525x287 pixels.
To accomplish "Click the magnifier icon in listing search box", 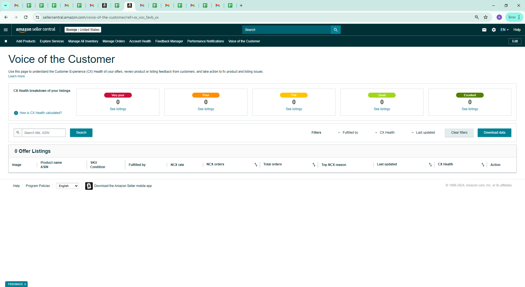I will 18,133.
